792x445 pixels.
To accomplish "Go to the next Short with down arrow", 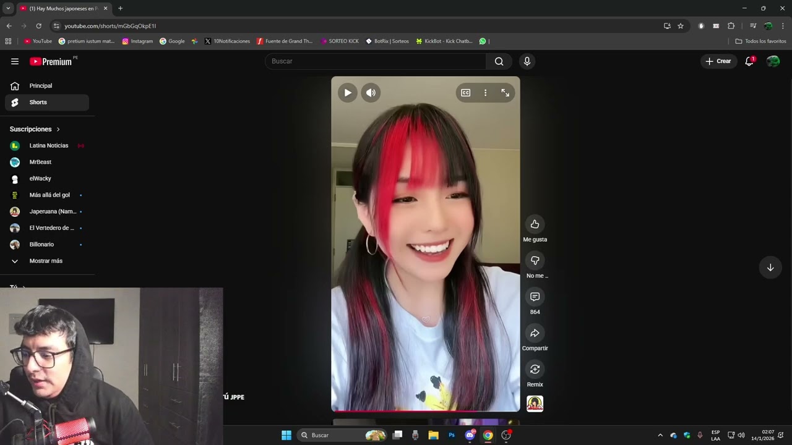I will coord(770,268).
